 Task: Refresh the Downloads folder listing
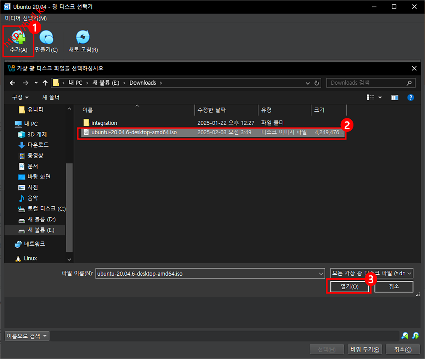click(317, 83)
